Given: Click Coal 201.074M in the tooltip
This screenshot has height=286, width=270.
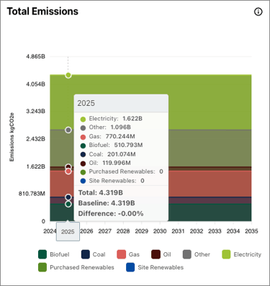Looking at the screenshot, I should [108, 154].
